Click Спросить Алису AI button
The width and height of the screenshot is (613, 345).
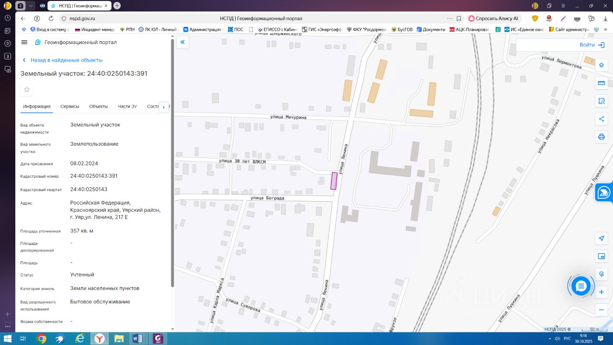pos(493,19)
